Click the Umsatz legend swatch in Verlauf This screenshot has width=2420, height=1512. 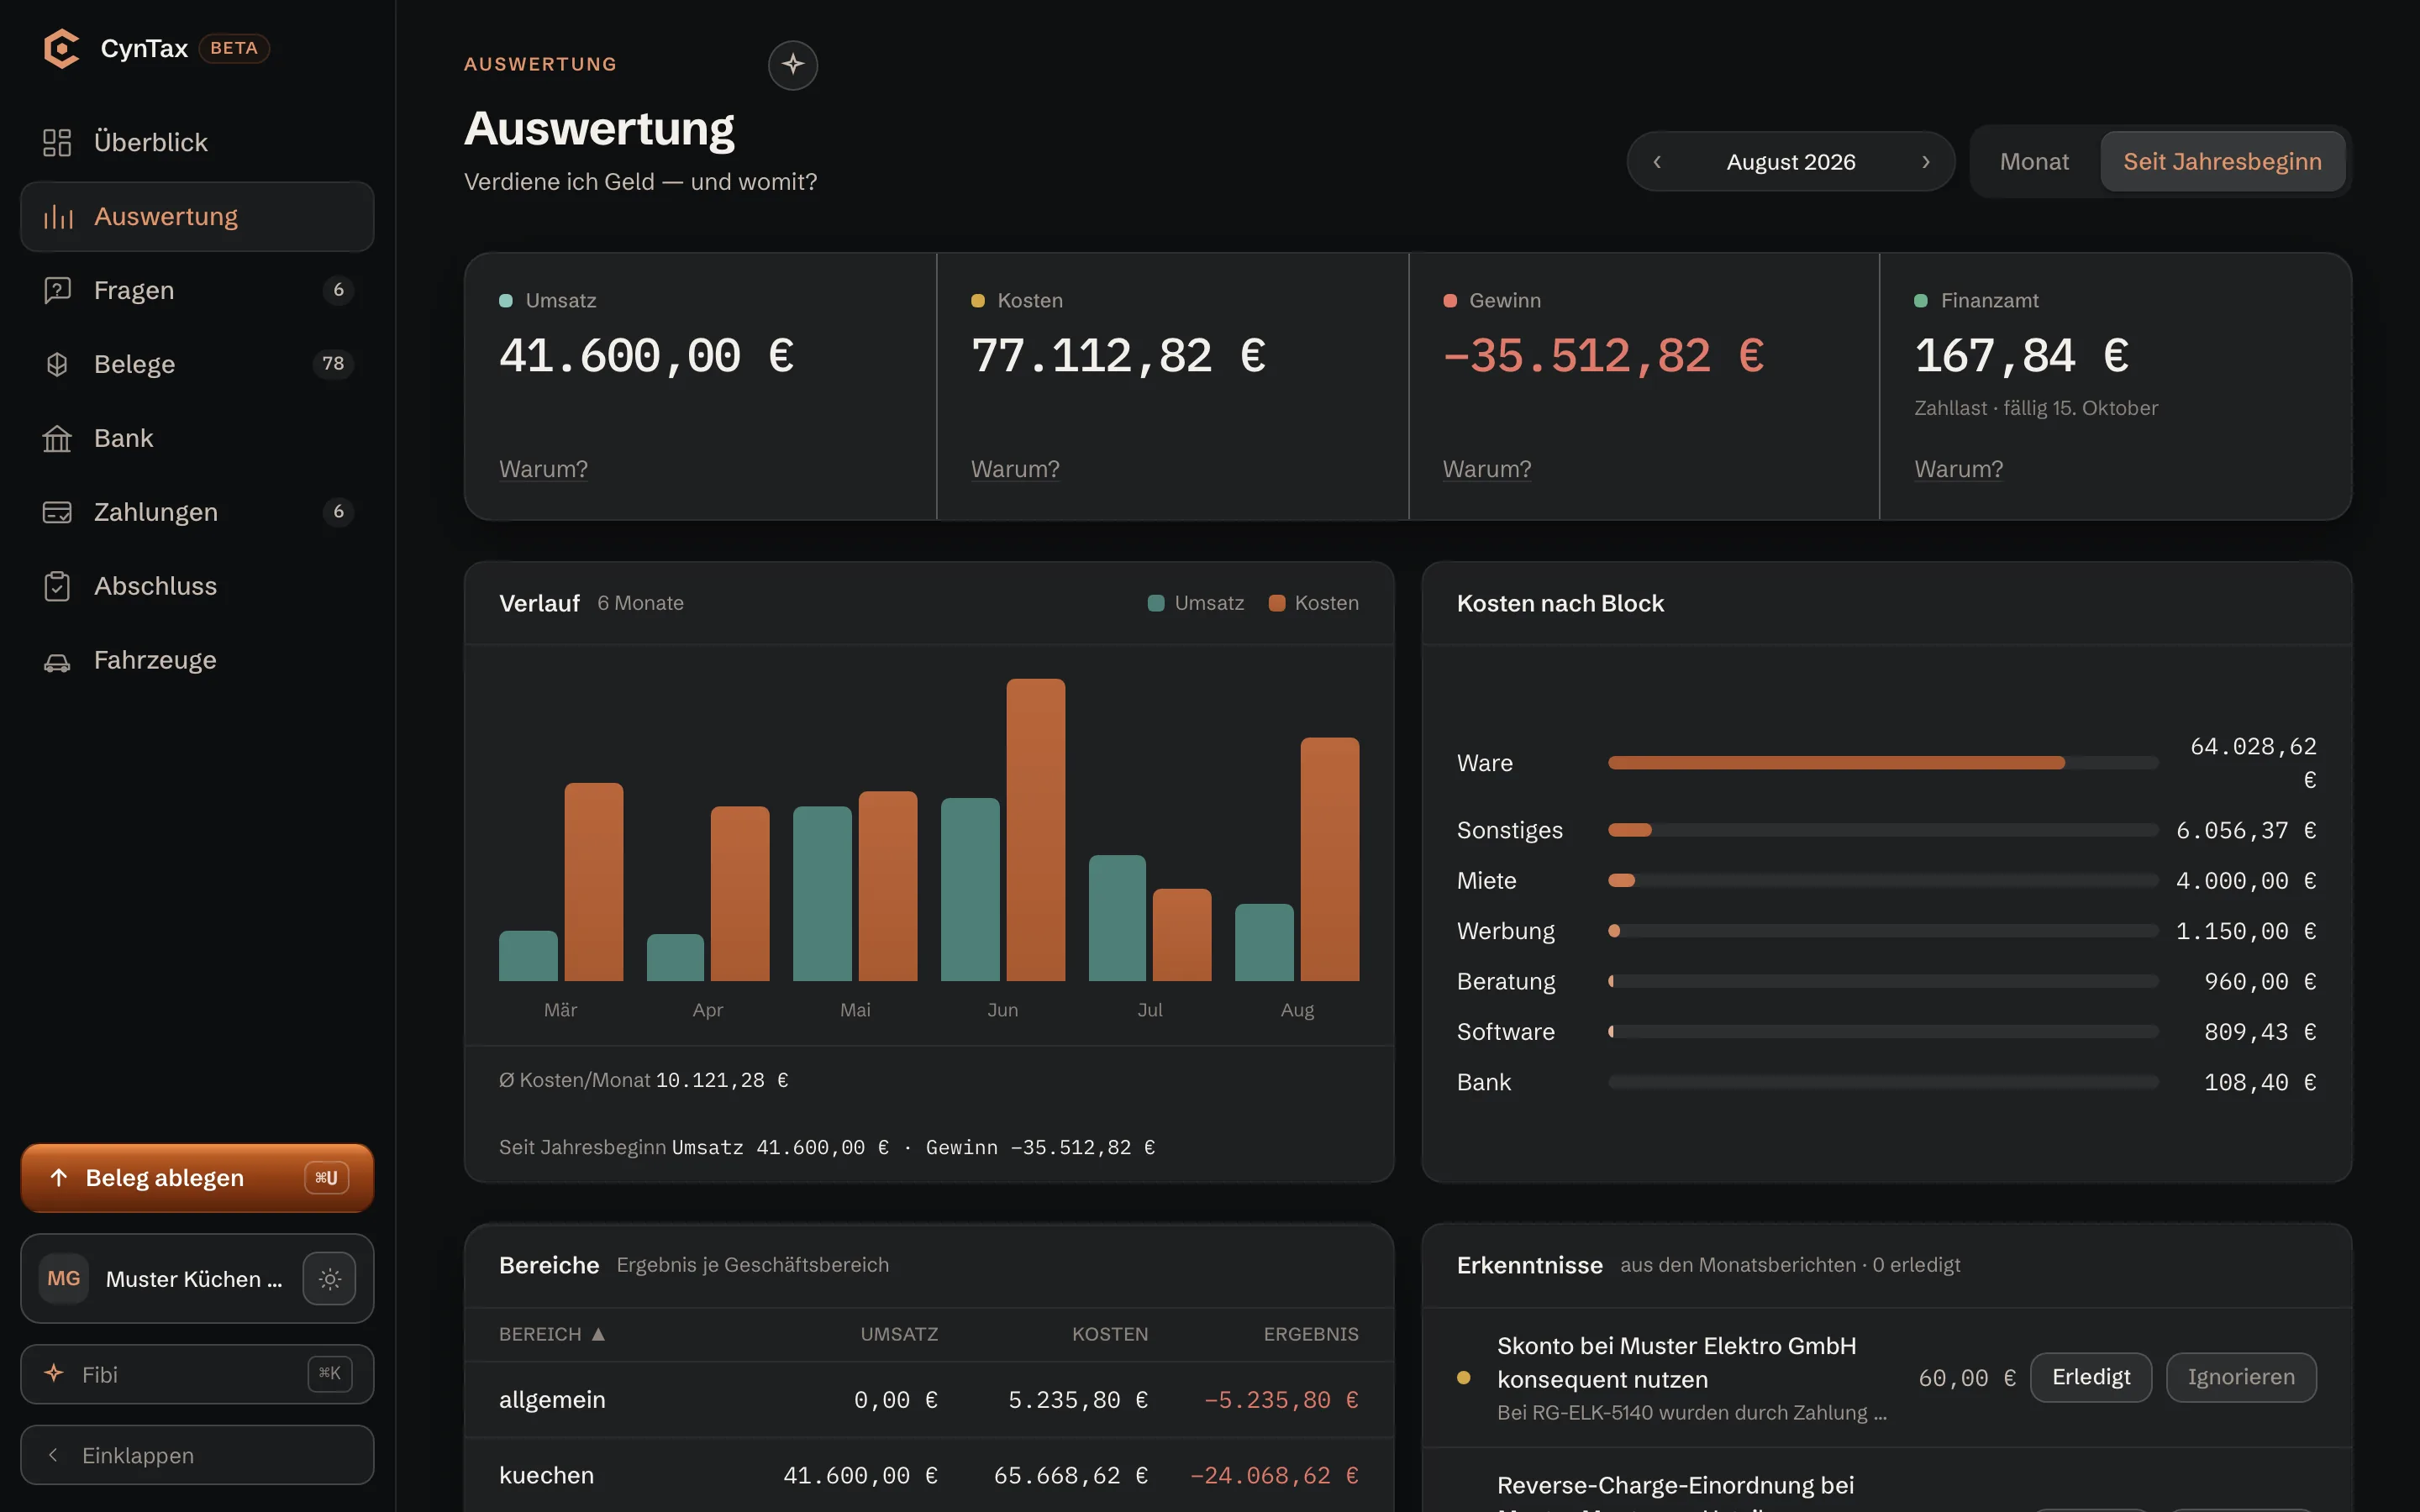pos(1156,603)
